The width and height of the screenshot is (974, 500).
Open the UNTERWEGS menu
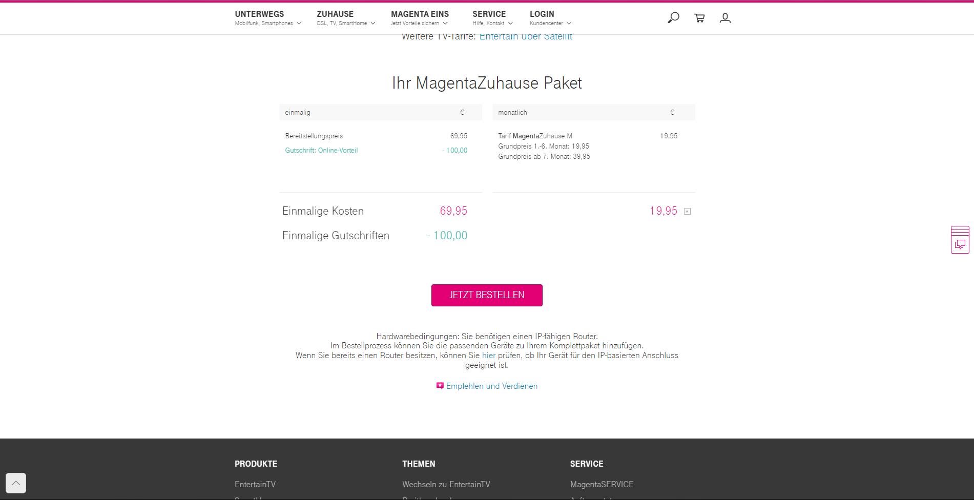(x=259, y=14)
